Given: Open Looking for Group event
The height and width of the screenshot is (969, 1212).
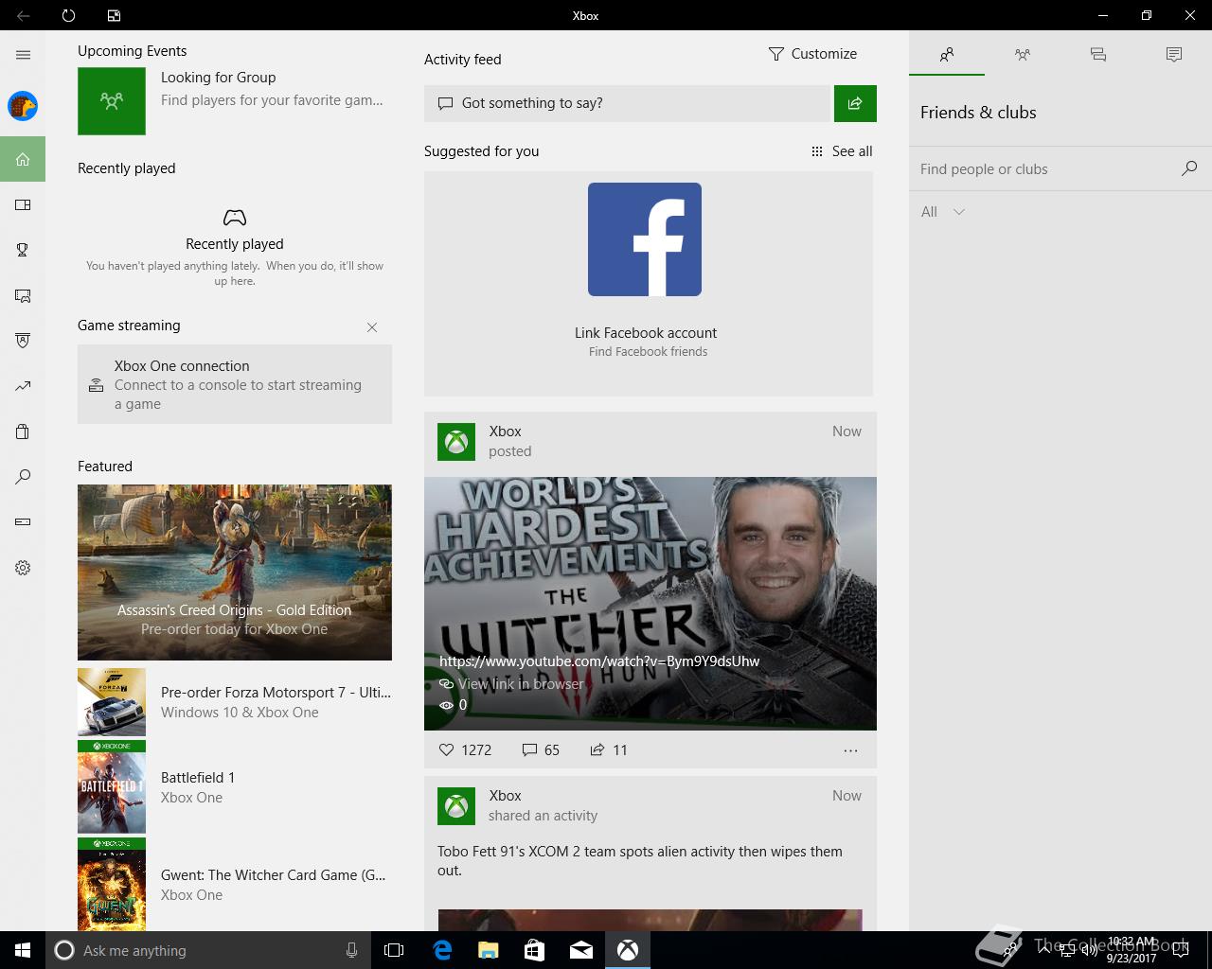Looking at the screenshot, I should click(x=235, y=100).
